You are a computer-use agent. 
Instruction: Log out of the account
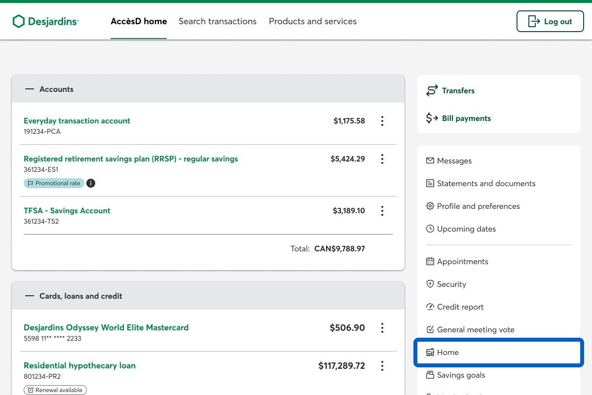coord(550,21)
